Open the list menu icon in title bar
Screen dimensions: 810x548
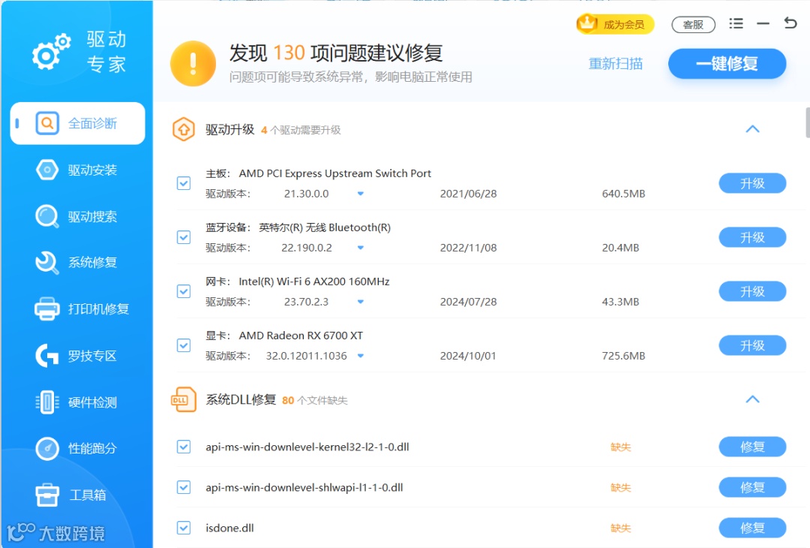[x=736, y=23]
